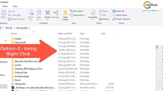Open file History from the ribbon
This screenshot has width=163, height=91.
pos(104,19)
